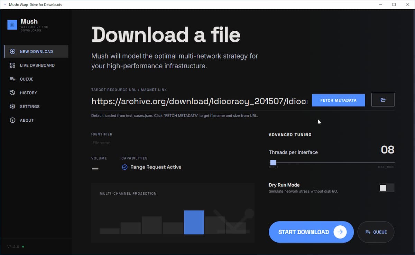Click the History clock icon
The height and width of the screenshot is (255, 415).
pyautogui.click(x=12, y=93)
